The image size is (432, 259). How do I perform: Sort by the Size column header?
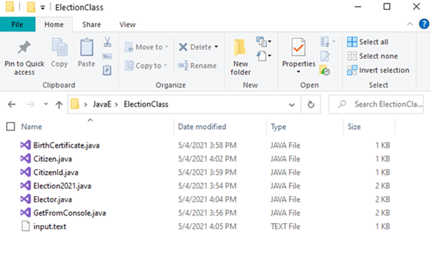pos(354,127)
